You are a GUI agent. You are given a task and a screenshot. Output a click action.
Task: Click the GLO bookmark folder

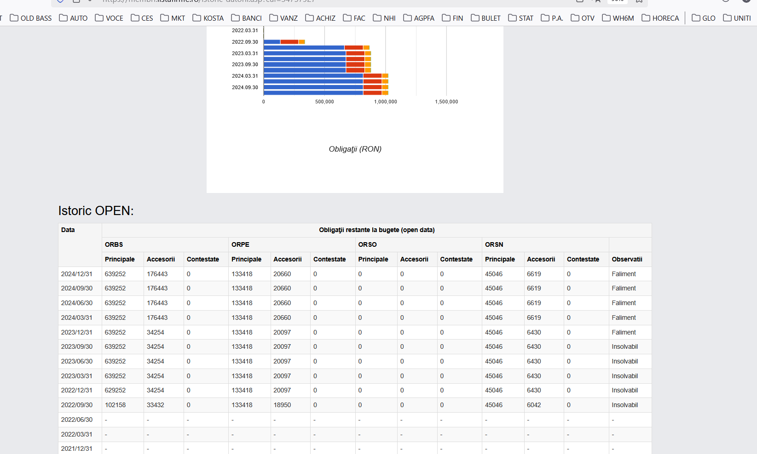(704, 18)
